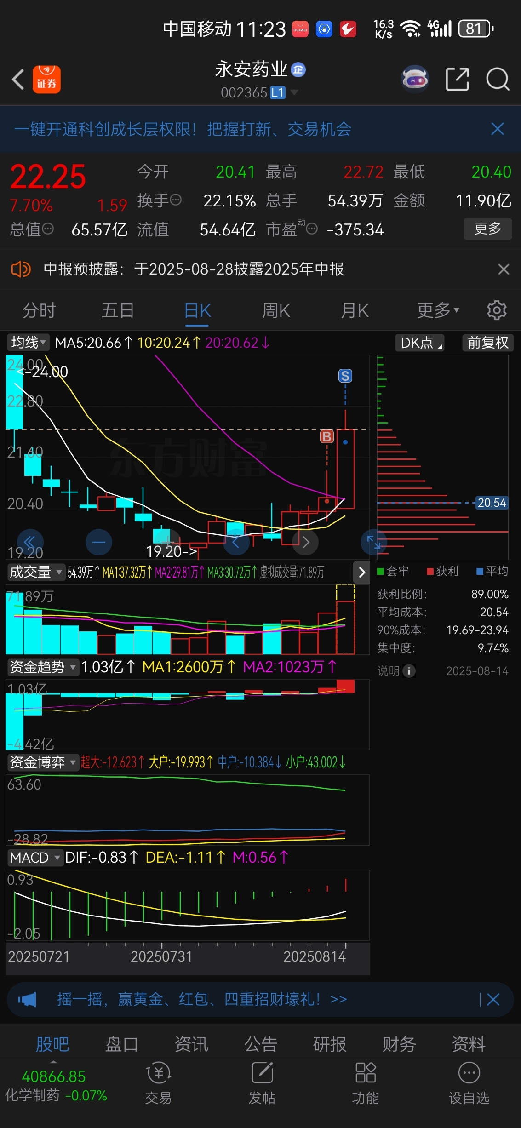Open the 交易 trade icon
Viewport: 521px width, 1128px height.
(159, 1083)
